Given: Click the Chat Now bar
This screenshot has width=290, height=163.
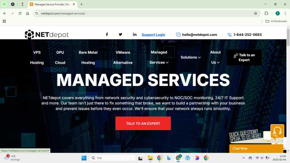Looking at the screenshot, I should (256, 148).
